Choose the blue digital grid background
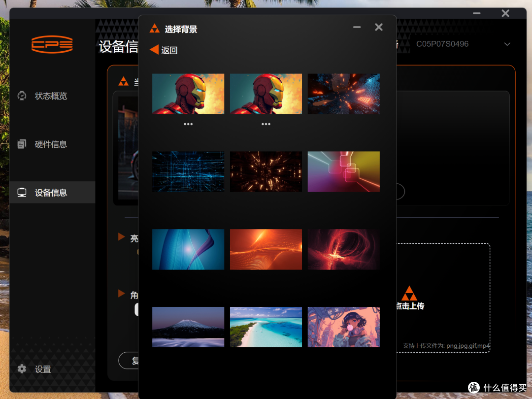532x399 pixels. tap(188, 172)
